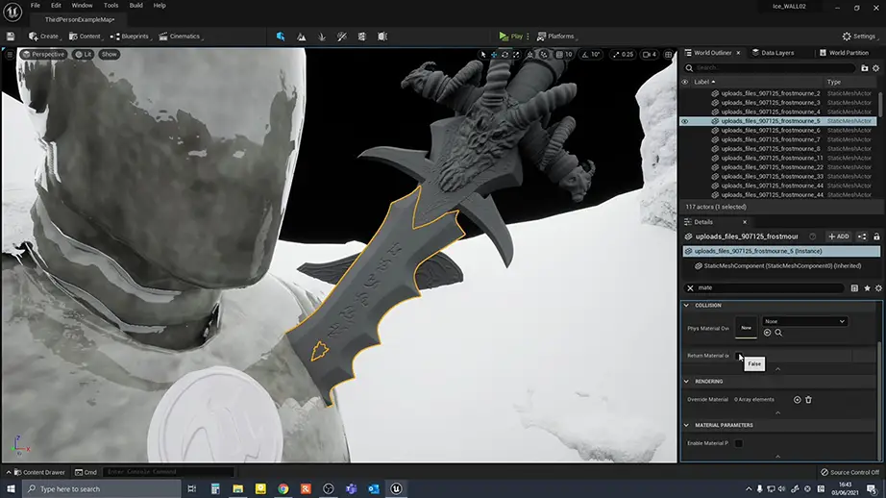Image resolution: width=886 pixels, height=498 pixels.
Task: Click the Add component button
Action: 838,237
